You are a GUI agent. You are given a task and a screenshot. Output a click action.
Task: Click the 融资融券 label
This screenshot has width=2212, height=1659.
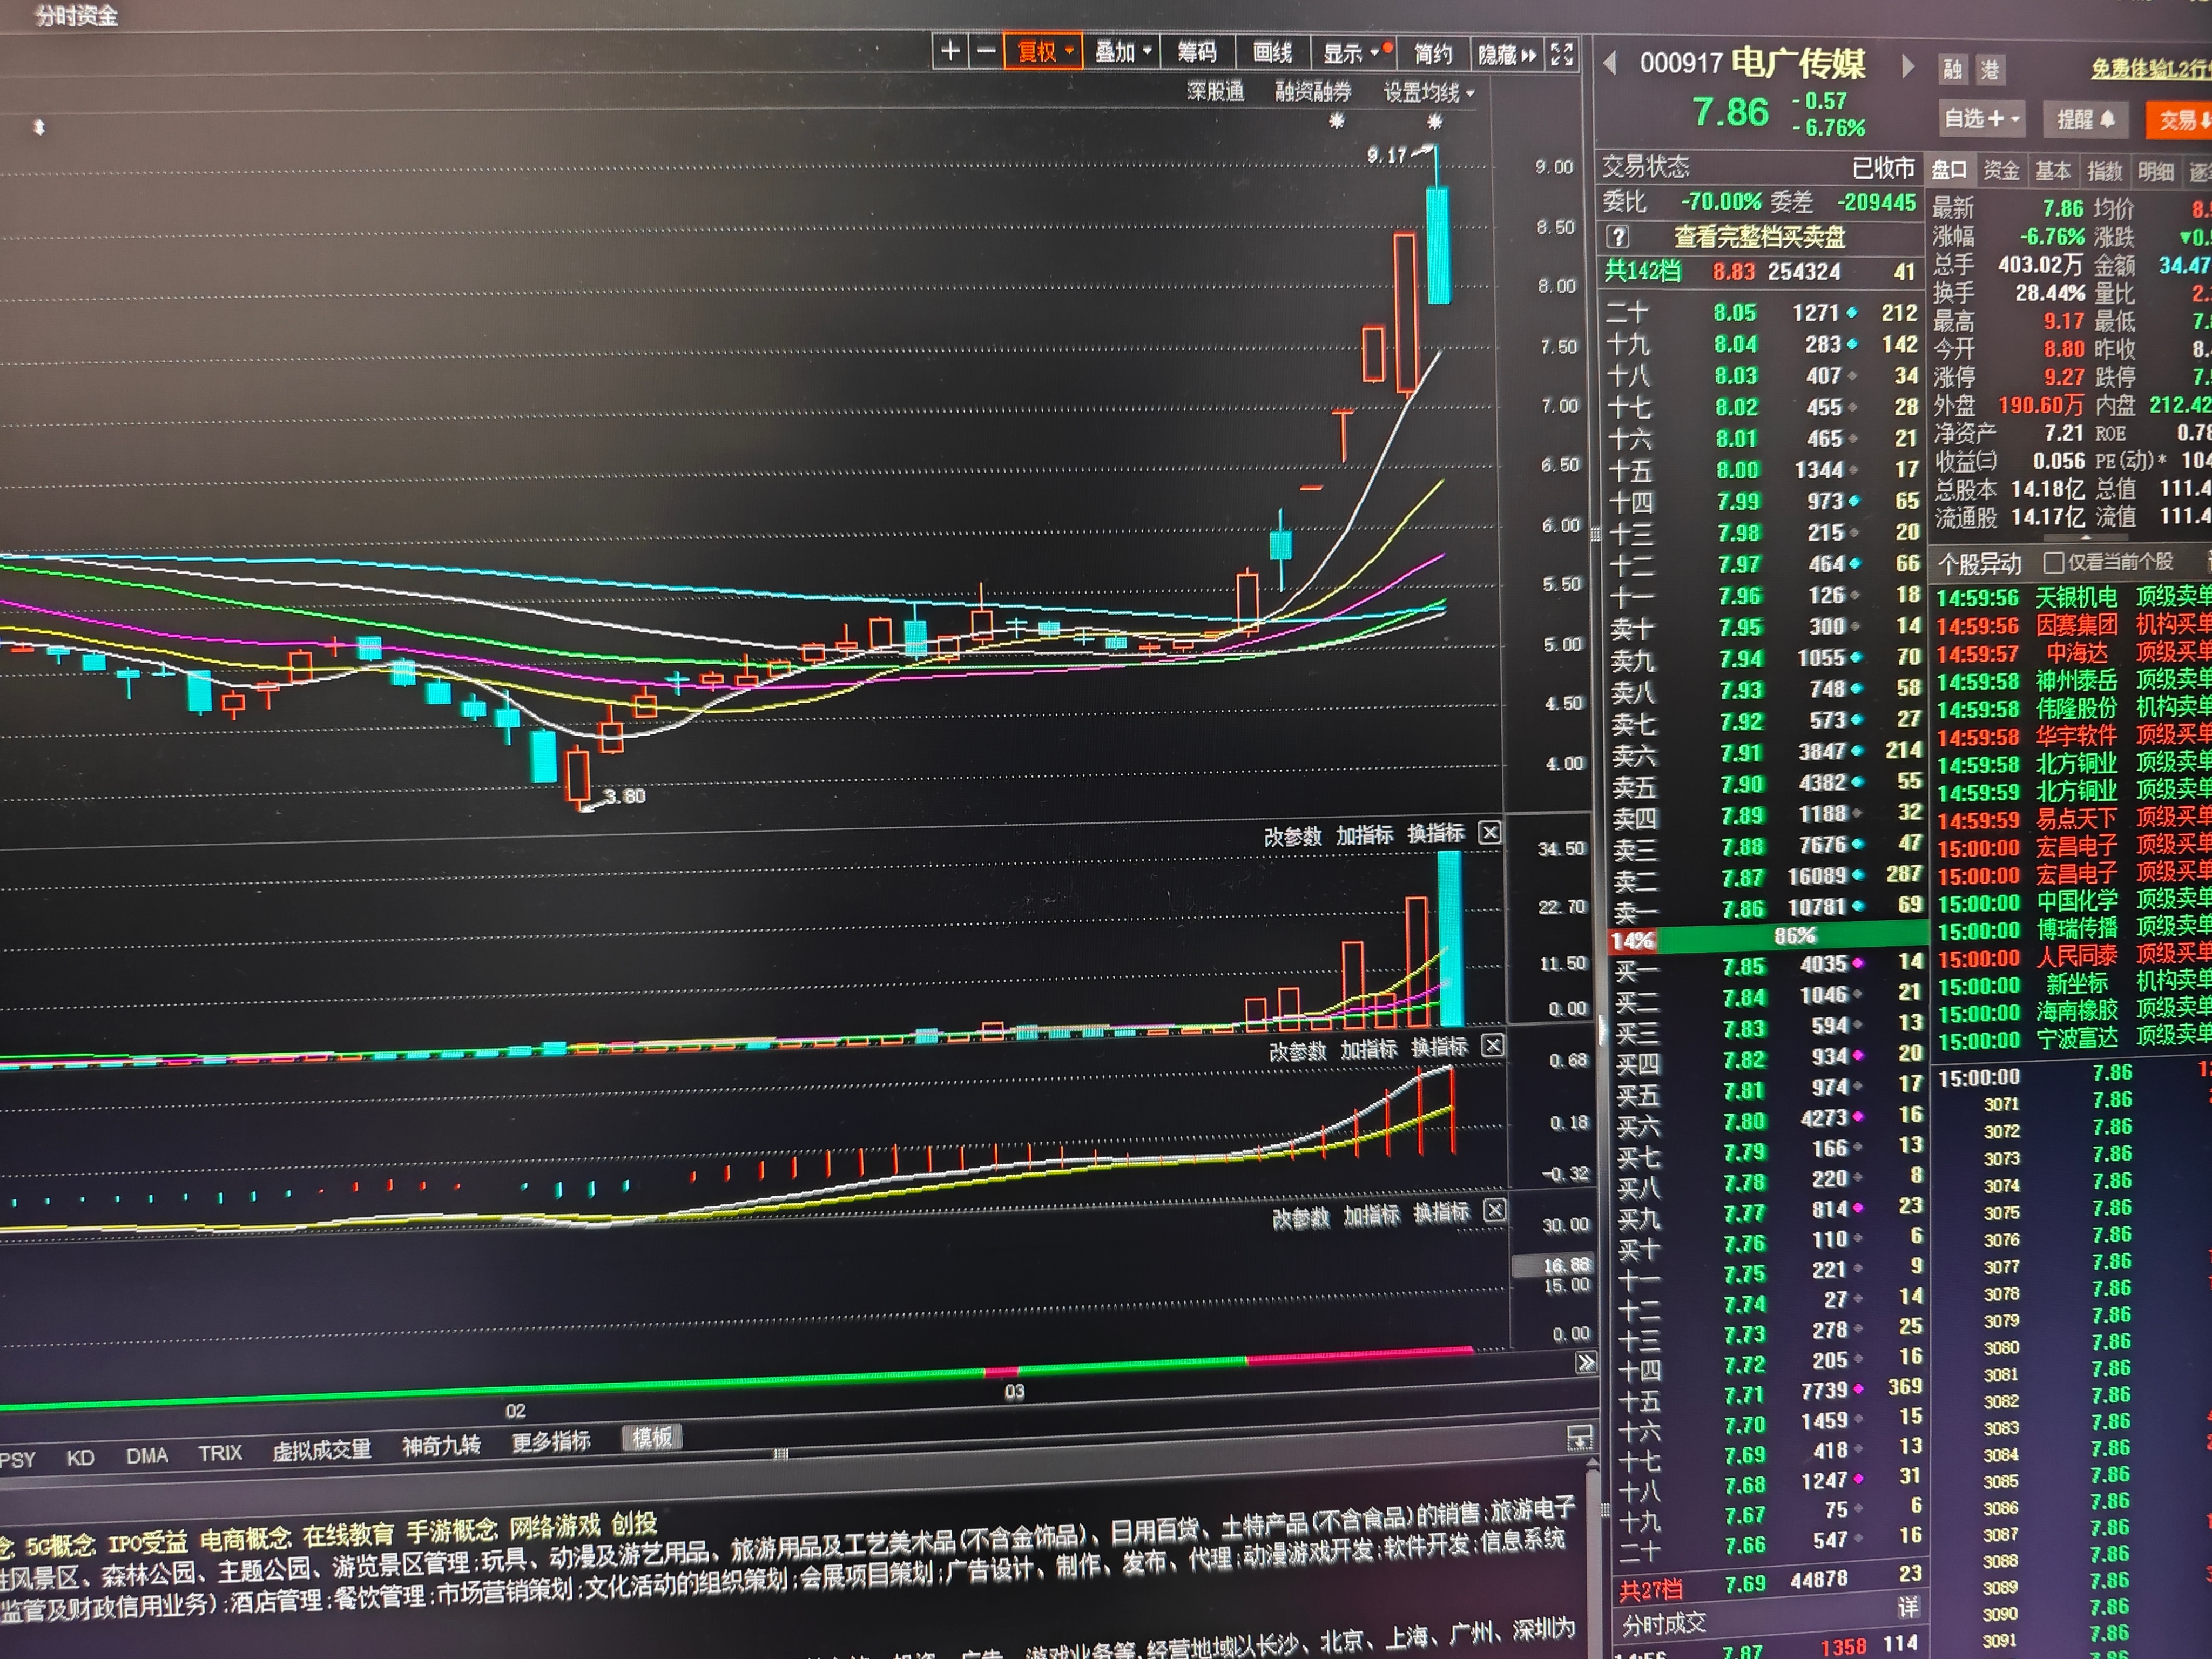pos(1313,93)
